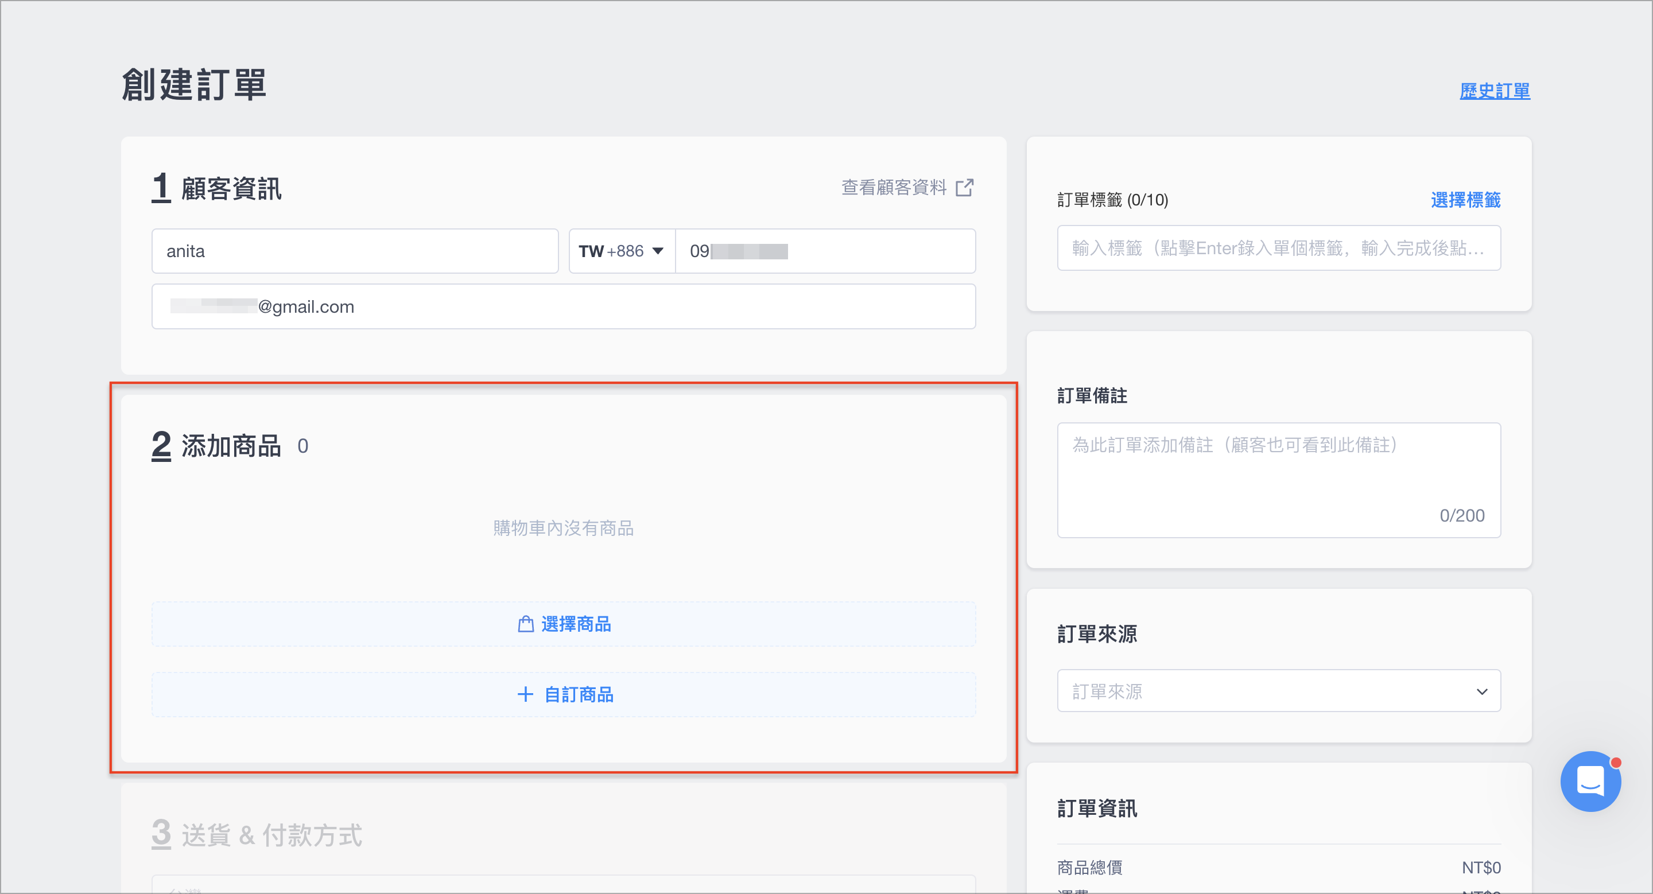Open the TW +886 country code dropdown
Image resolution: width=1653 pixels, height=894 pixels.
coord(622,251)
